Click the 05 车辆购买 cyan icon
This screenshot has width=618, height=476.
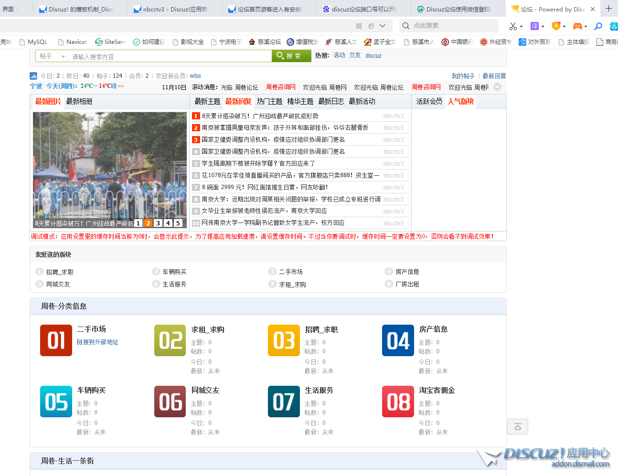pos(56,402)
